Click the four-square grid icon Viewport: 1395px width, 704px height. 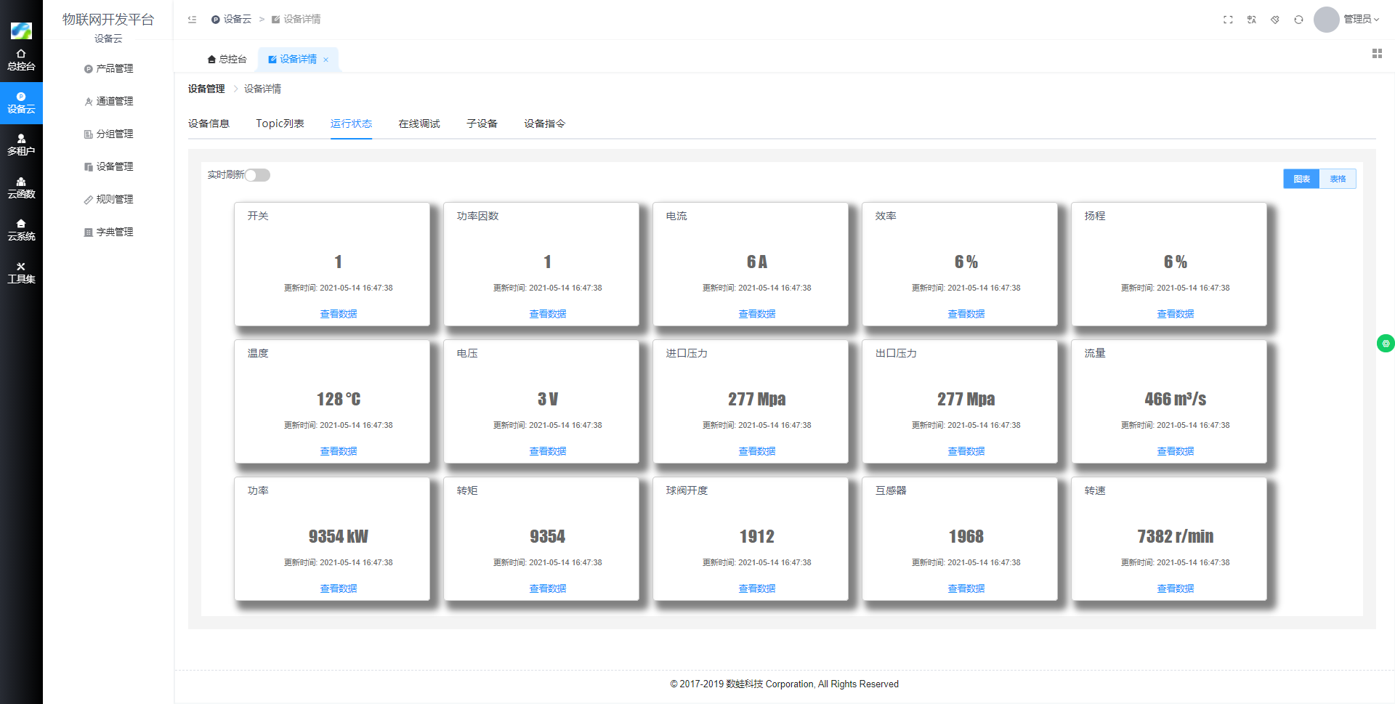[1376, 54]
